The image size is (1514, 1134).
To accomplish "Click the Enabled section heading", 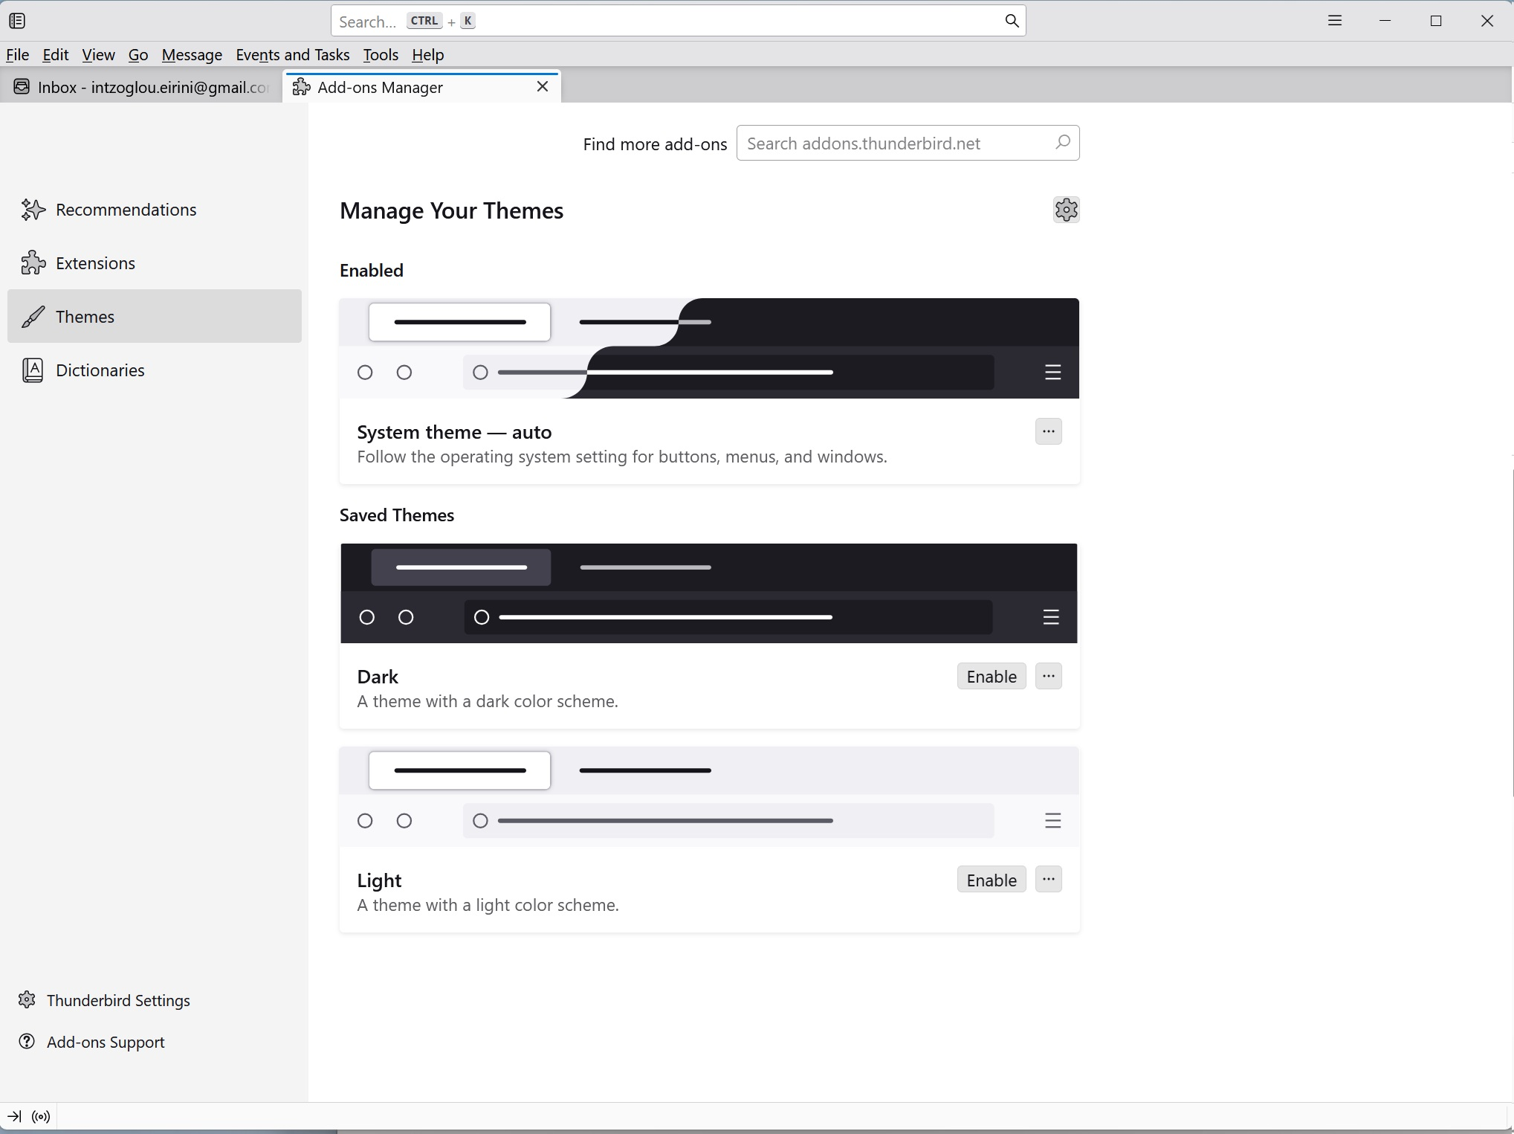I will [x=372, y=271].
